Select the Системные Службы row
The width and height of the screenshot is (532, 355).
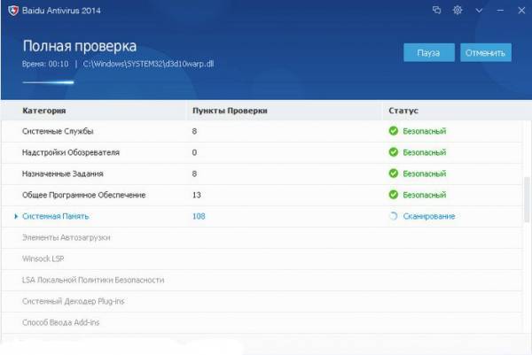(x=262, y=131)
